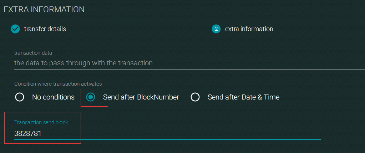Select the extra information step label
The width and height of the screenshot is (365, 153).
click(249, 29)
